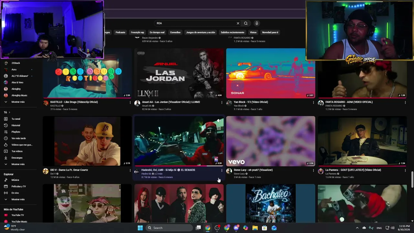Open options menu for Yan Block video
The height and width of the screenshot is (233, 414).
pyautogui.click(x=313, y=103)
